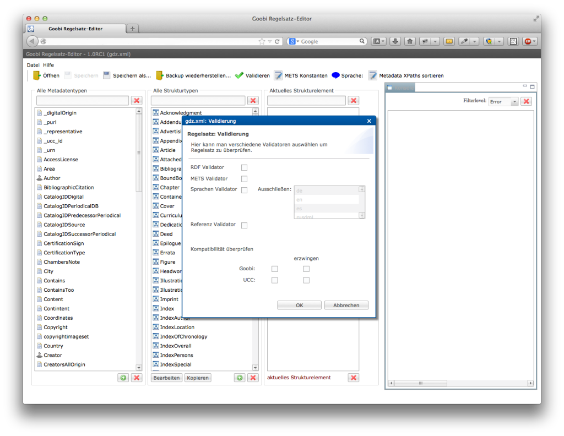Screen dimensions: 564x436
Task: Click the Alle Metadatentypen filter field
Action: click(x=83, y=101)
